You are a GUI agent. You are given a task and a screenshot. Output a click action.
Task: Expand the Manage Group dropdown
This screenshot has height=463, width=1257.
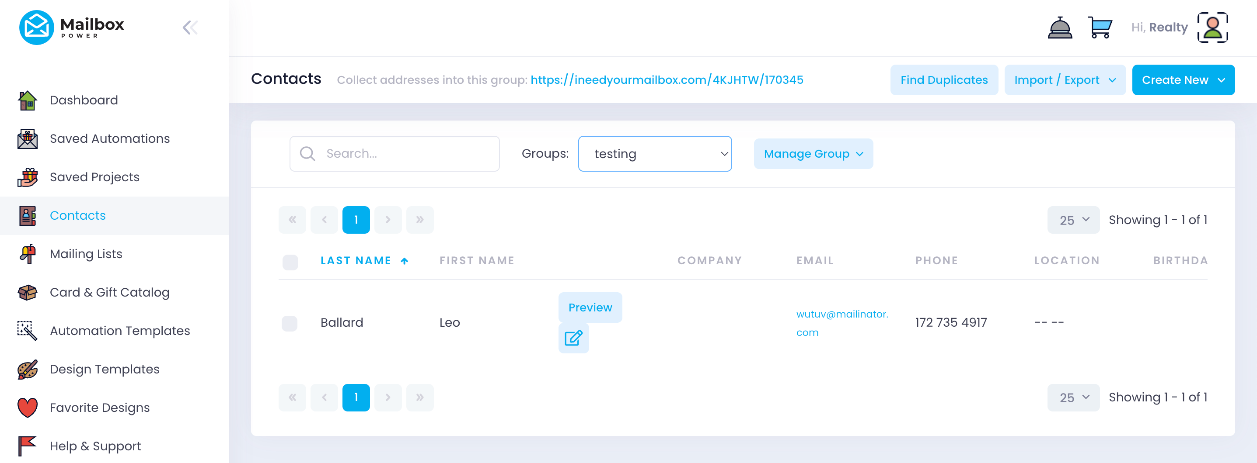pos(813,154)
